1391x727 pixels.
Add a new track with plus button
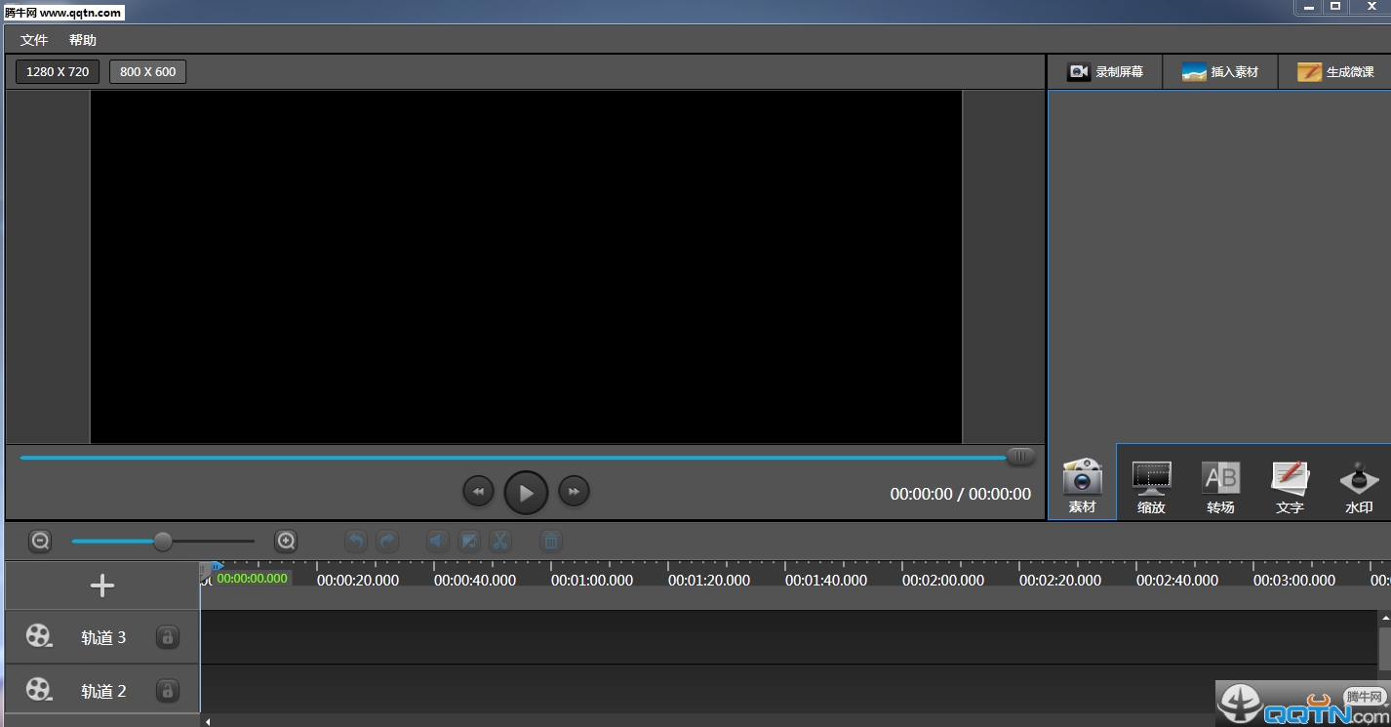click(102, 586)
